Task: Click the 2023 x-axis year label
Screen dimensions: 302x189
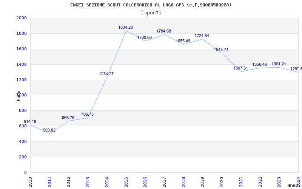Action: point(279,181)
